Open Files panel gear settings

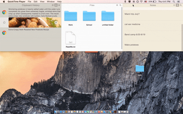point(117,5)
